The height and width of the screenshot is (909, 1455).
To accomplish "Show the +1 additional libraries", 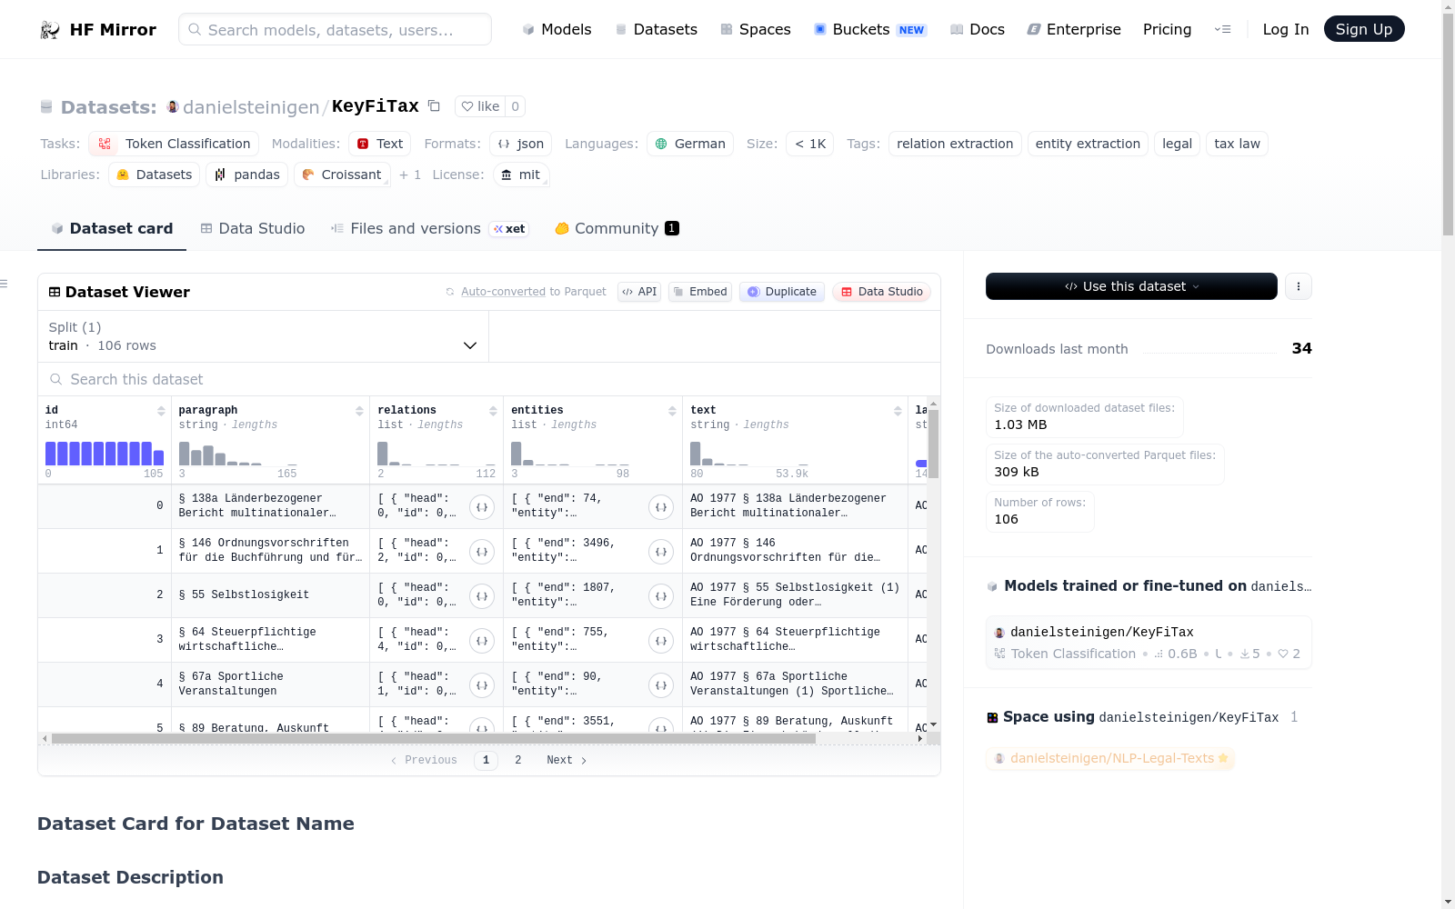I will click(x=410, y=175).
